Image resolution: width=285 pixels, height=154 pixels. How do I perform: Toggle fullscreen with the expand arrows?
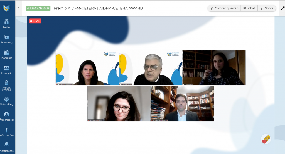point(283,8)
